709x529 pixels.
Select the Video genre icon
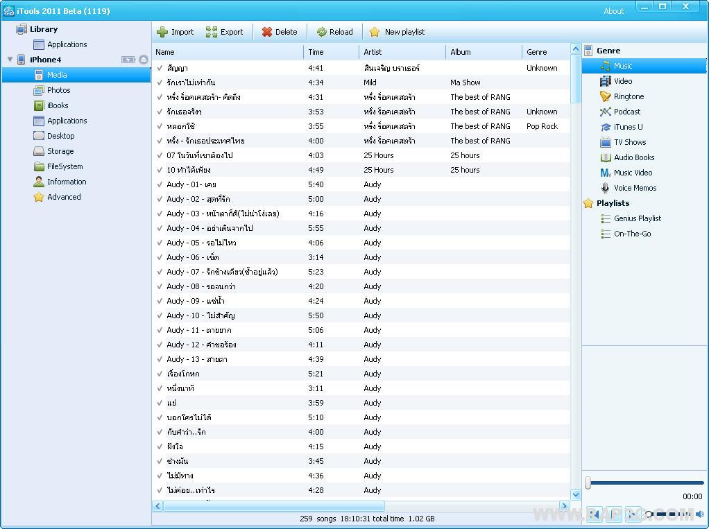point(606,81)
